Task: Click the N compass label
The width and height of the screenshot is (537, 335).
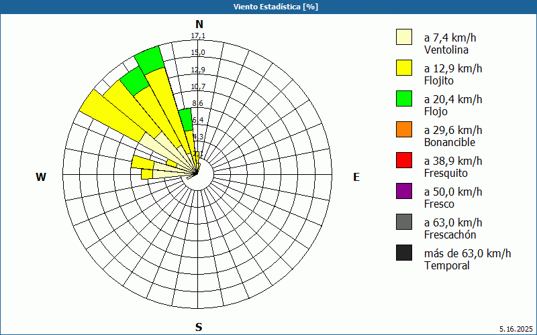Action: [x=199, y=24]
